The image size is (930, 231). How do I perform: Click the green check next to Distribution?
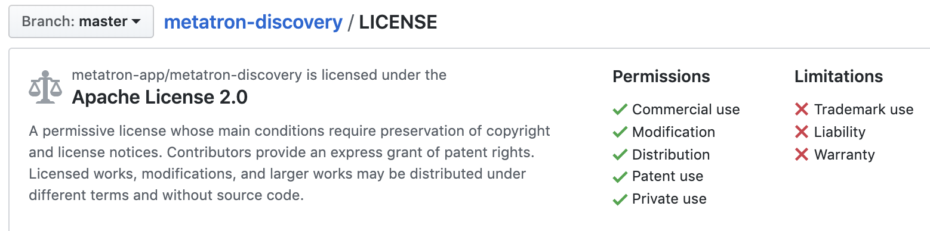point(620,155)
